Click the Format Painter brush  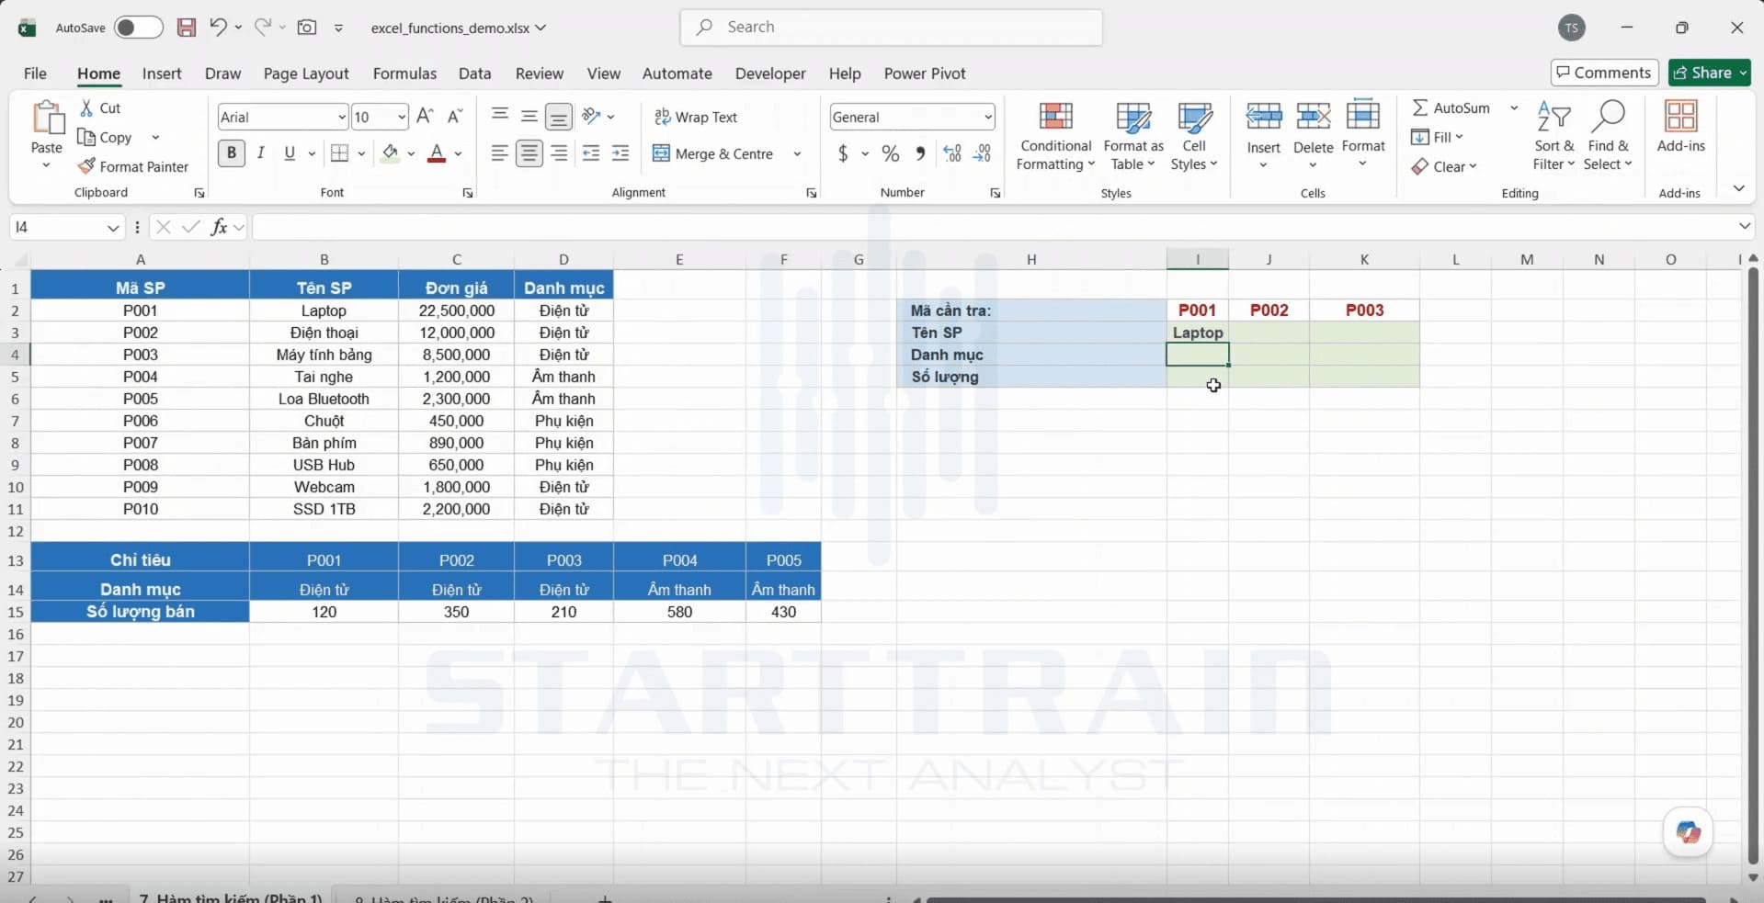click(x=86, y=166)
